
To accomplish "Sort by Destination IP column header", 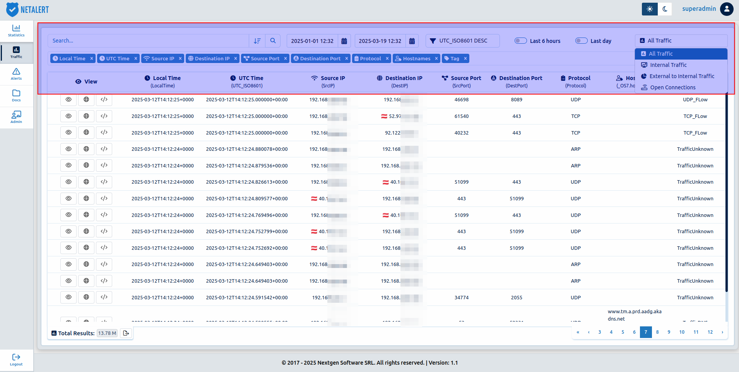I will 400,82.
